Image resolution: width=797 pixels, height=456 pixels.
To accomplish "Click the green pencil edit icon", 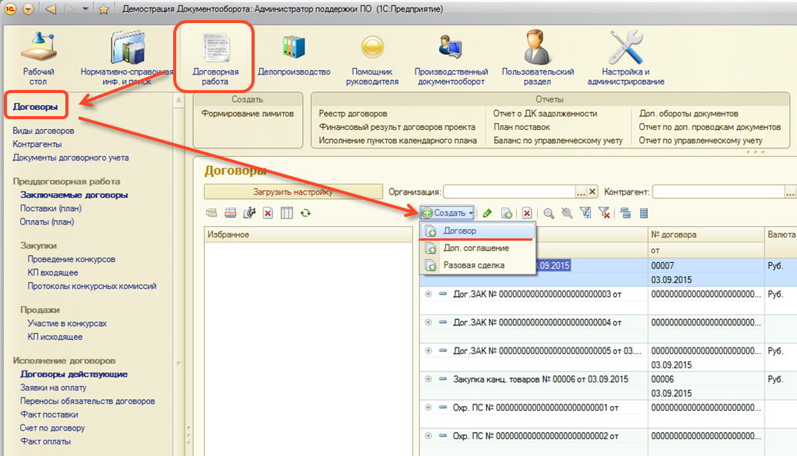I will [x=487, y=213].
